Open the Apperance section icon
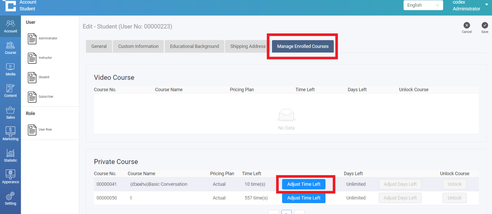492x214 pixels. click(10, 177)
